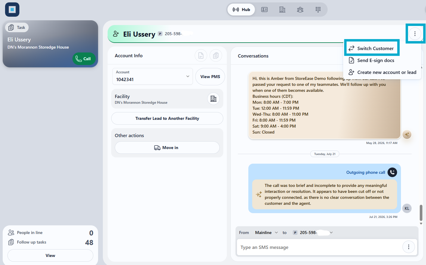Click the add-person icon beside Eli Ussery
This screenshot has width=426, height=265.
tap(116, 34)
